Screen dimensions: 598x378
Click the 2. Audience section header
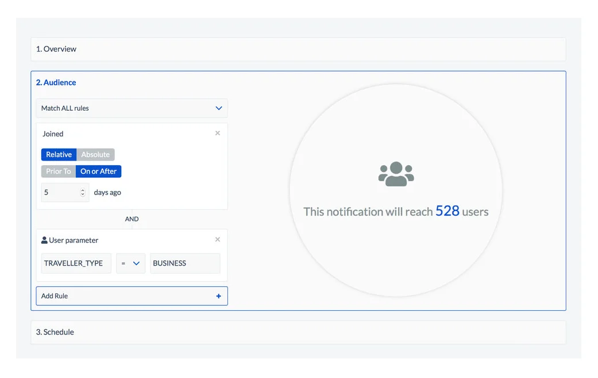pyautogui.click(x=56, y=83)
